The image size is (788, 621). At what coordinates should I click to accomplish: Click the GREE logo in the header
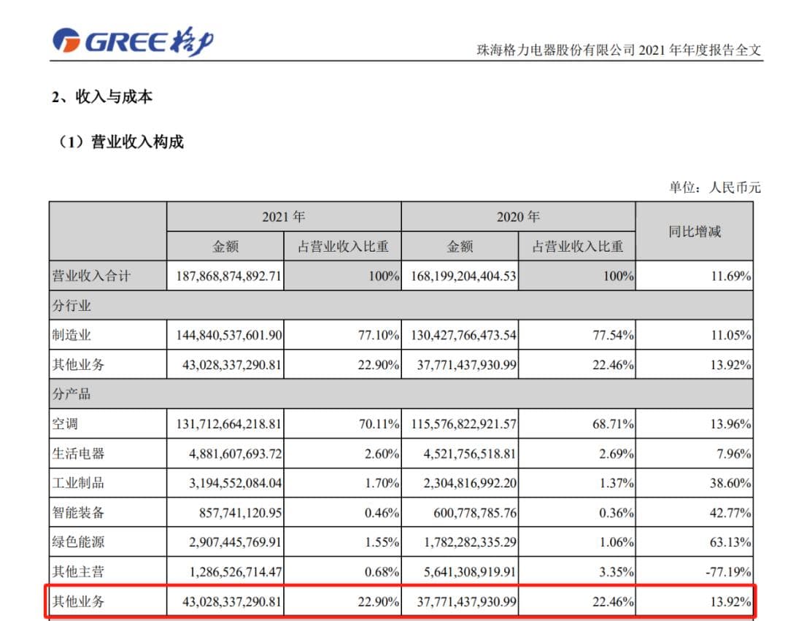(x=133, y=41)
